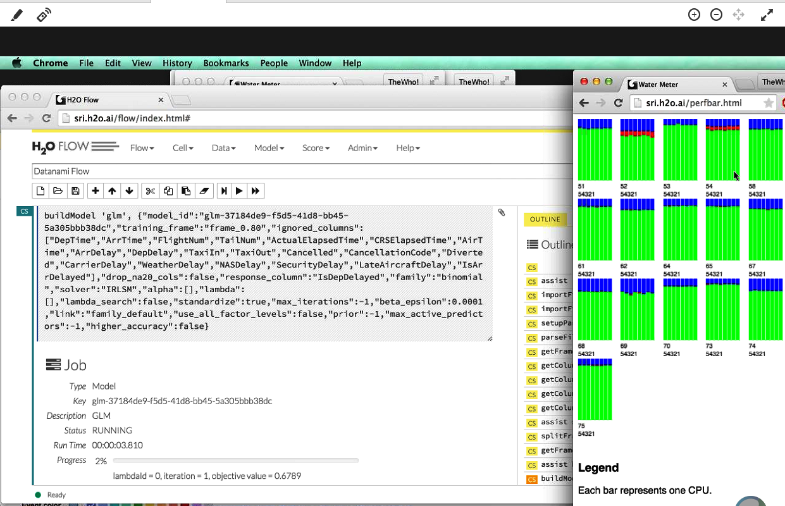This screenshot has height=506, width=785.
Task: Go back in the Water Meter window
Action: click(x=584, y=103)
